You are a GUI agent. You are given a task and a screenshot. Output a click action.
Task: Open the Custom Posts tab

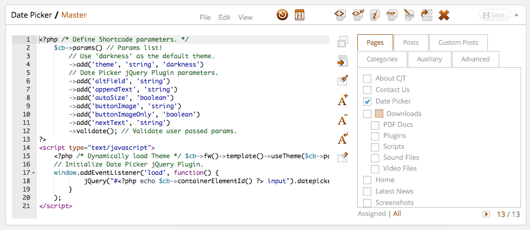pos(458,42)
